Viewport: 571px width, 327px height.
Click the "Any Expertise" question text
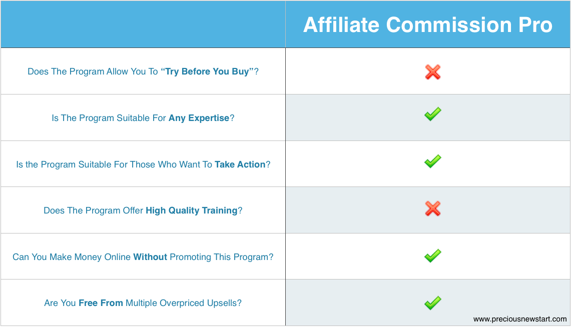click(x=143, y=118)
